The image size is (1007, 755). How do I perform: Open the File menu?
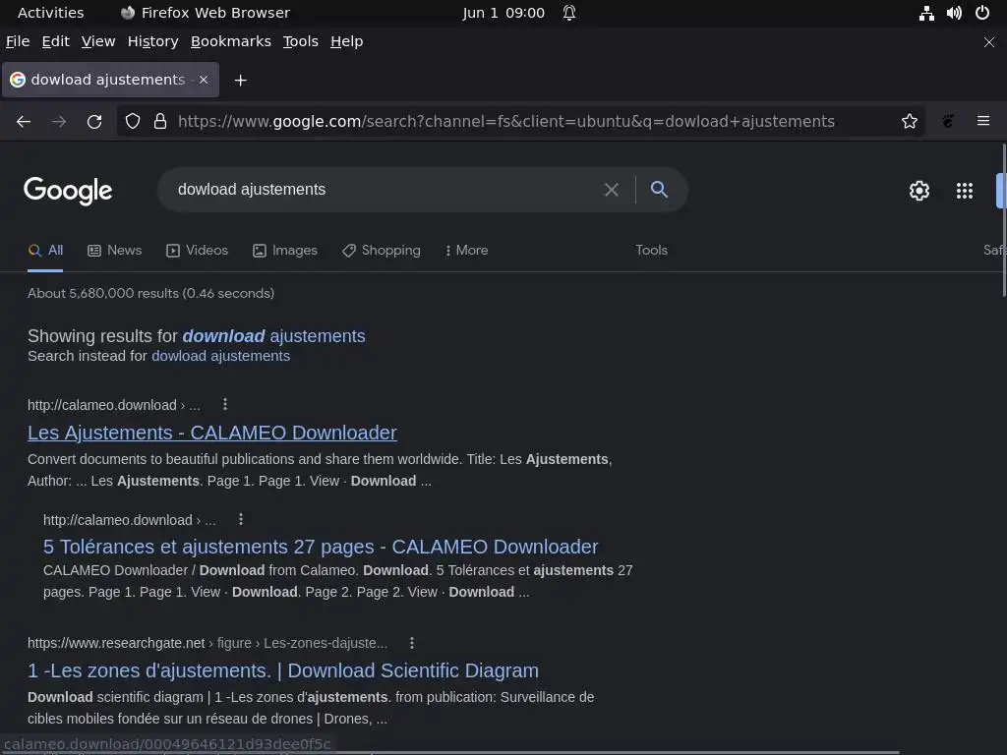pyautogui.click(x=18, y=41)
